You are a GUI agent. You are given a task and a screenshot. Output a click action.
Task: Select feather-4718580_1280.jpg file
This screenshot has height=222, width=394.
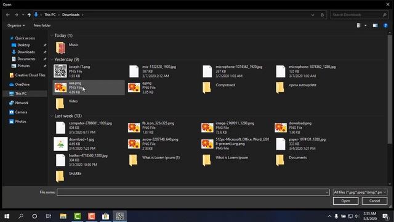(x=81, y=160)
